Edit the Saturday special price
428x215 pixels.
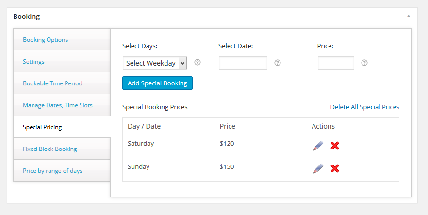(x=318, y=145)
